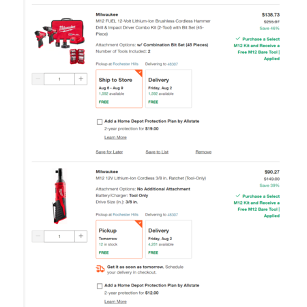Increase quantity of the M12 FUEL combo kit

[81, 79]
